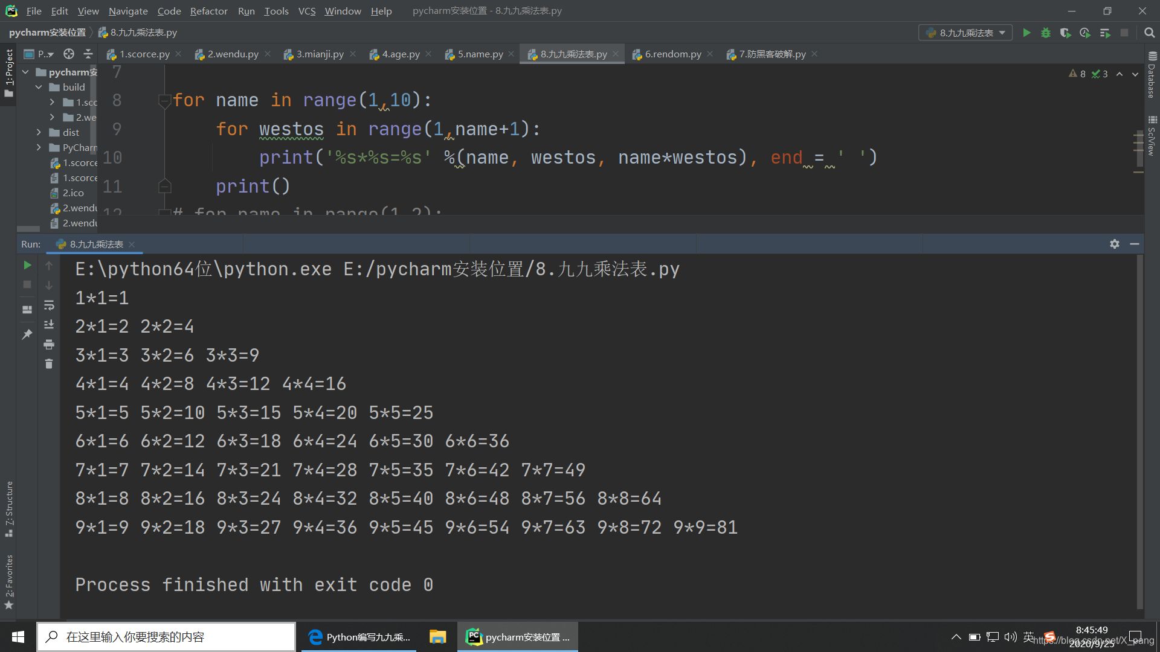Open the Refactor menu
The width and height of the screenshot is (1160, 652).
coord(208,11)
